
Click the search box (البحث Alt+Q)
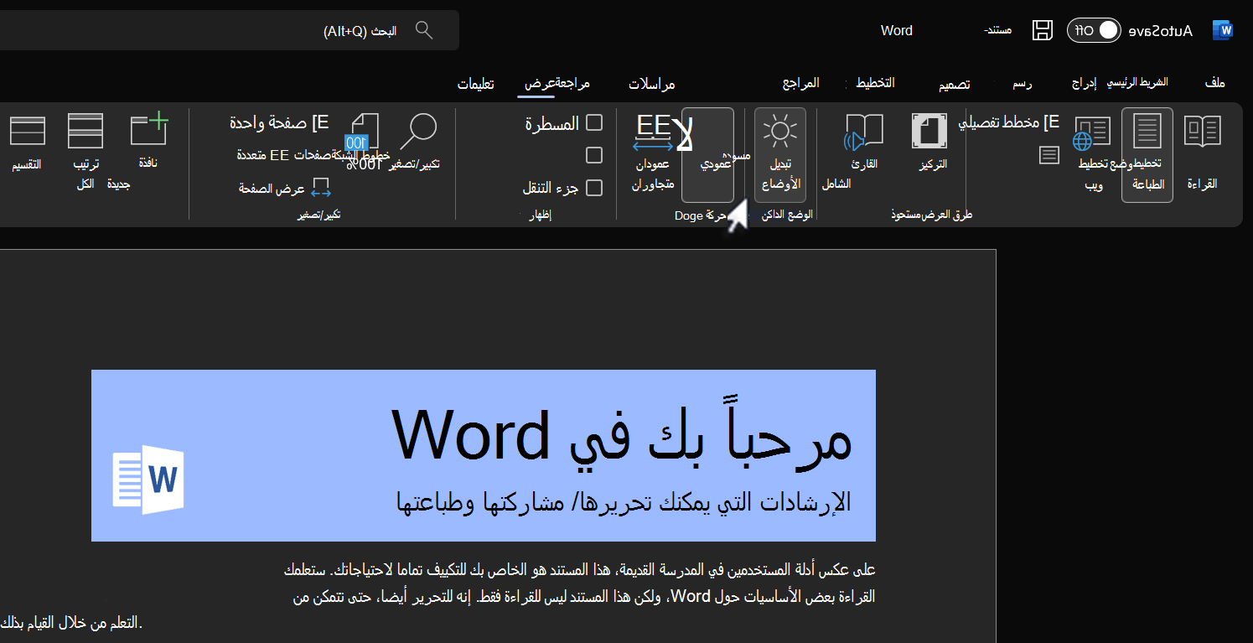[x=230, y=30]
